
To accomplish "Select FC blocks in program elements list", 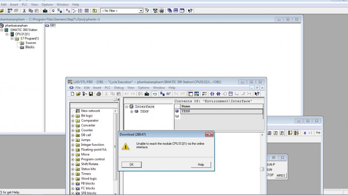I will point(88,188).
